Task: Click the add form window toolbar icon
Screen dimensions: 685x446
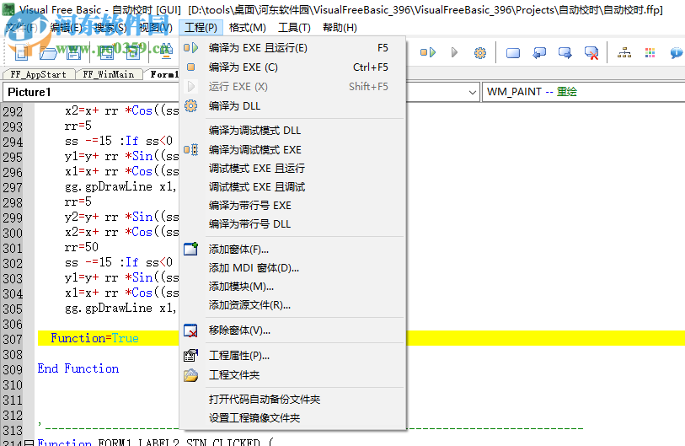Action: pos(513,53)
